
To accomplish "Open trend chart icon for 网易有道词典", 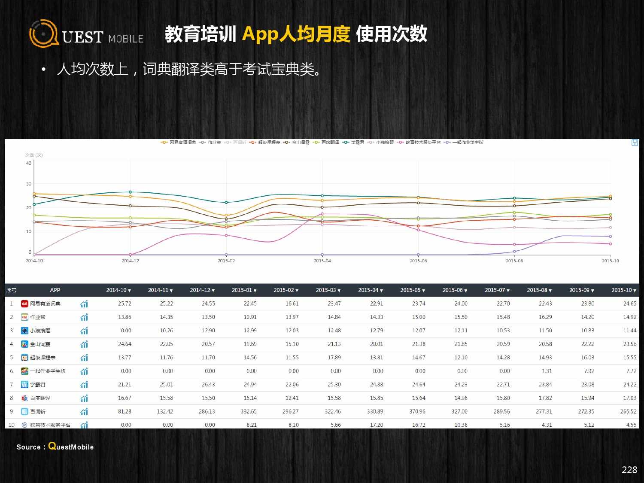I will click(x=84, y=304).
